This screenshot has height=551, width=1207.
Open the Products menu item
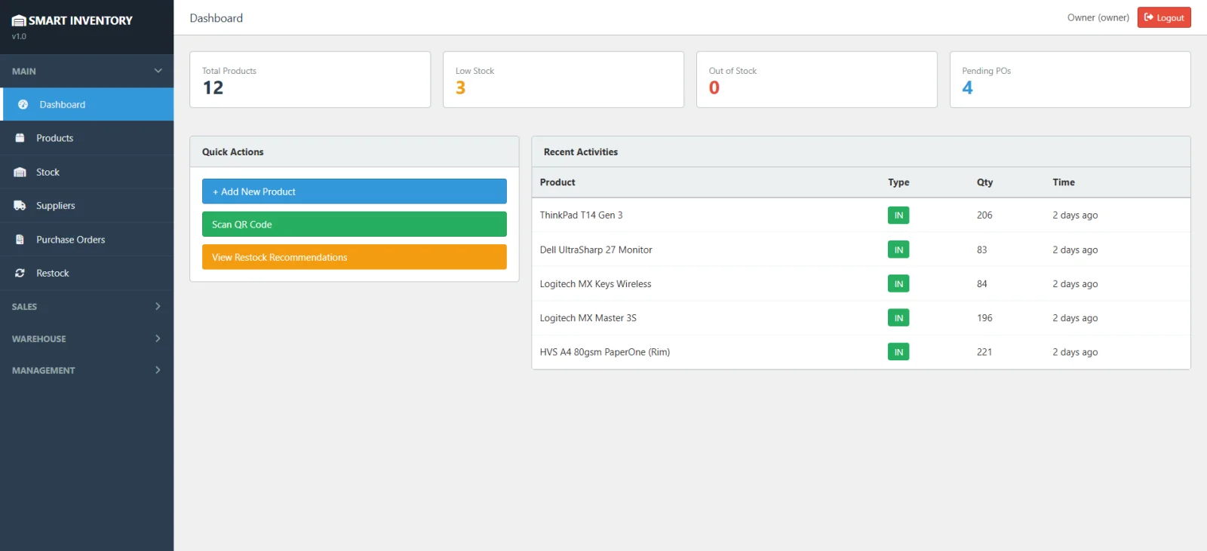[55, 139]
